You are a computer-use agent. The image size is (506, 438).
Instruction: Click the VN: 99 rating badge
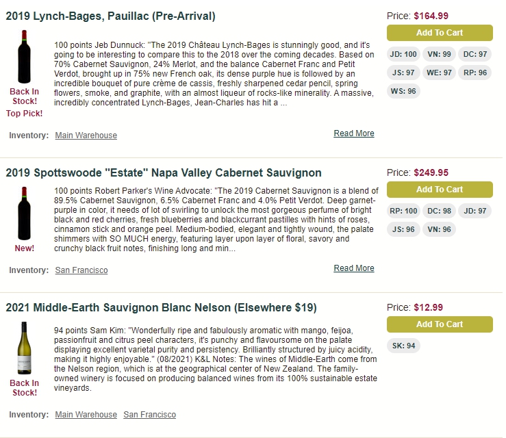pos(439,54)
